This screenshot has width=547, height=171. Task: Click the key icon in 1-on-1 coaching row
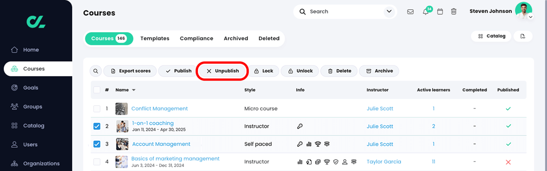coord(300,126)
